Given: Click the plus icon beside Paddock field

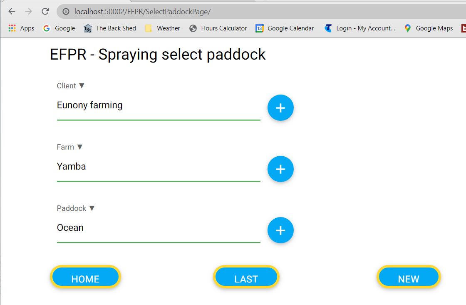Looking at the screenshot, I should click(280, 230).
